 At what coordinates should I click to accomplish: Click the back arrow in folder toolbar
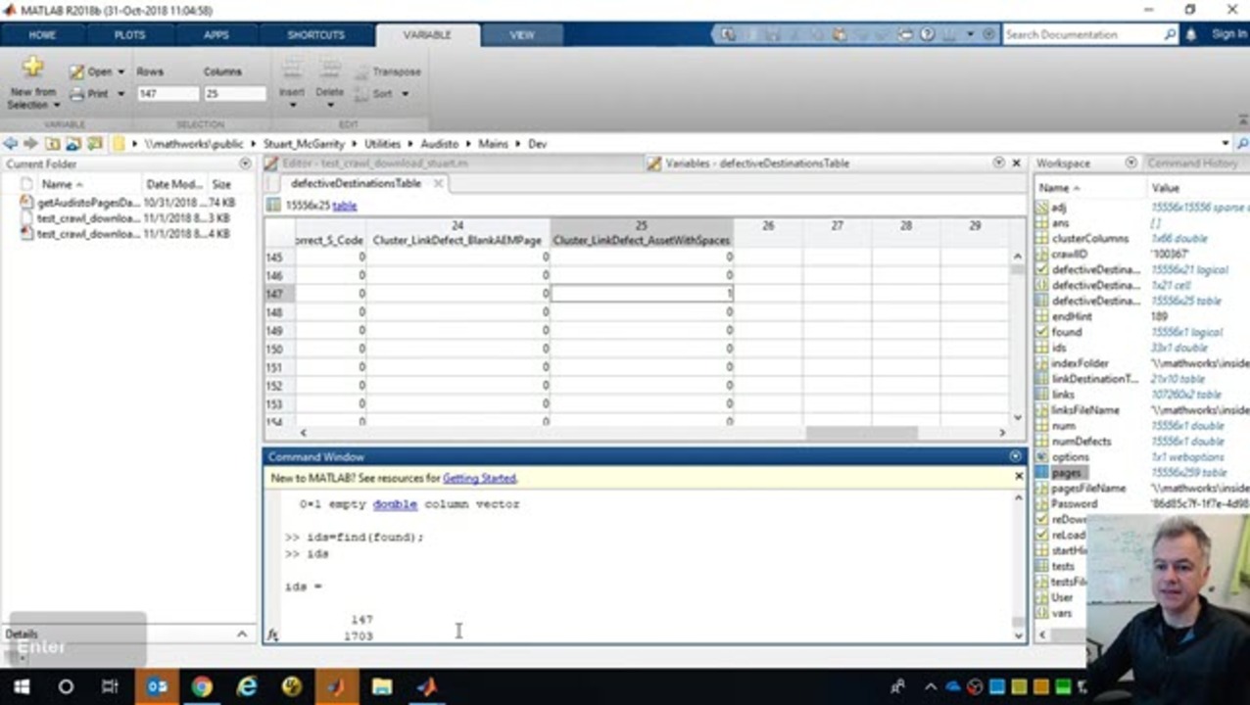click(x=11, y=144)
